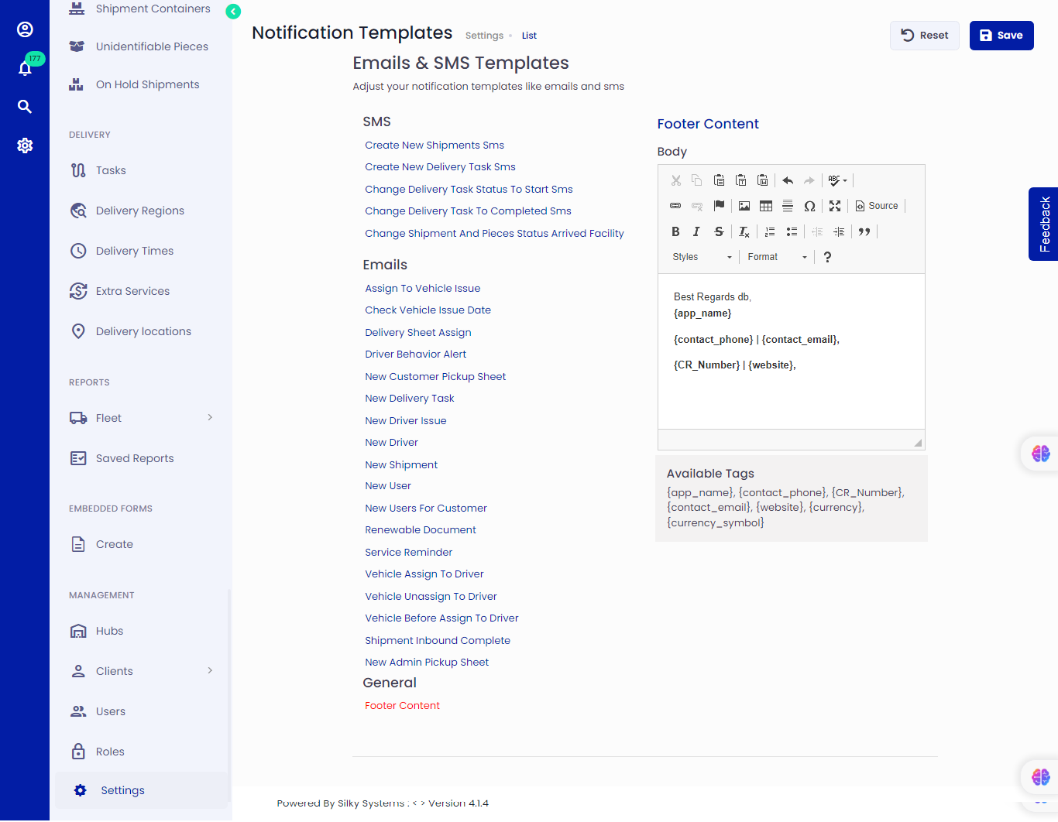
Task: Insert a special character with the omega icon
Action: coord(809,205)
